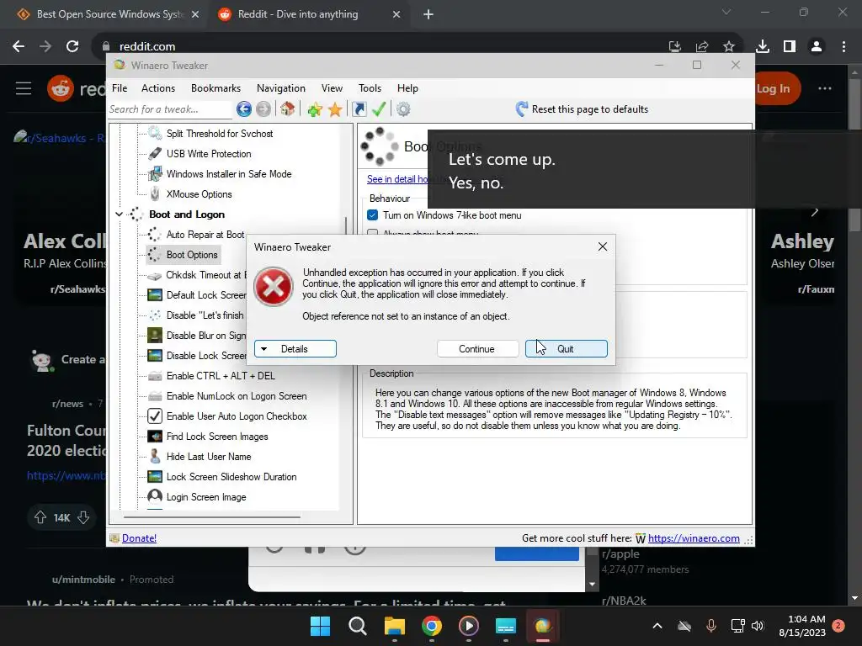Open the winaero.com link

pos(694,538)
